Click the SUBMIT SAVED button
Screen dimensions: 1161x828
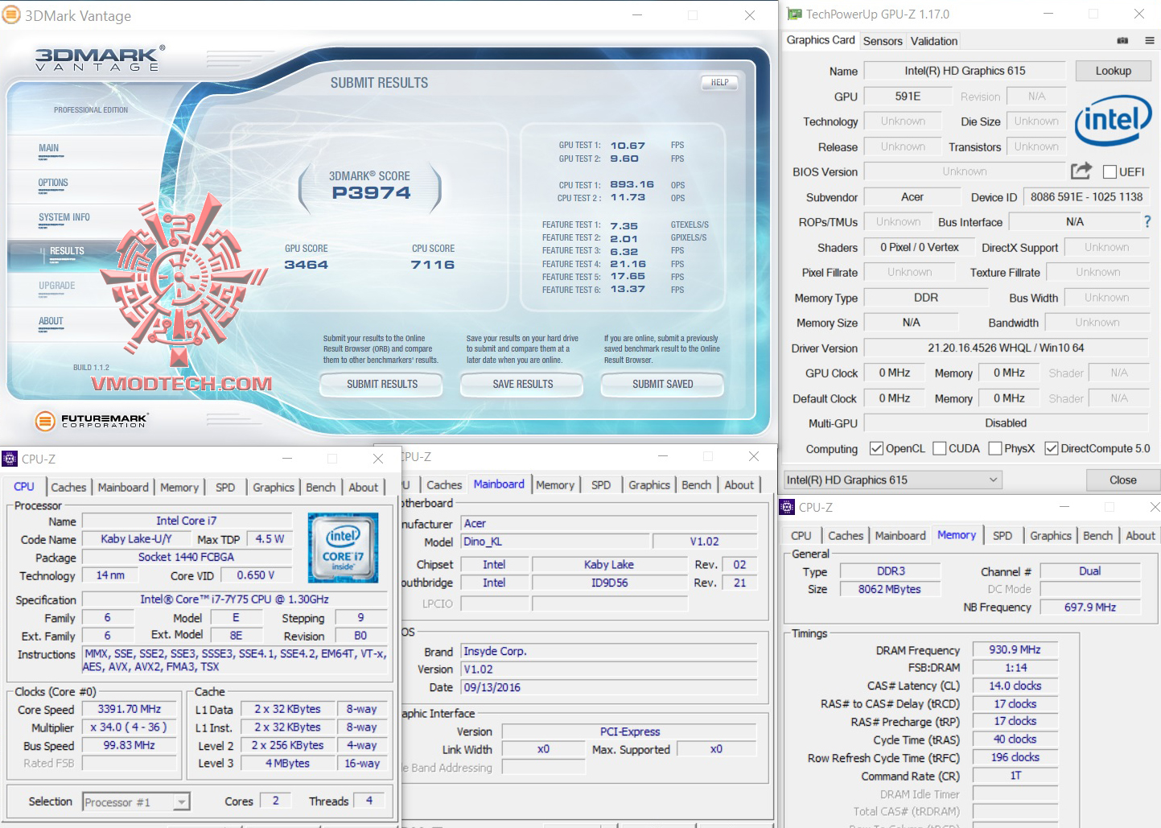(x=662, y=385)
